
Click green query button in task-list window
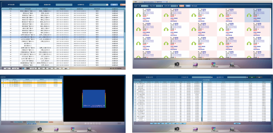coord(251,77)
